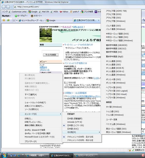The image size is (145, 158).
Task: Open the Norton IDセーフ dropdown
Action: 36,16
